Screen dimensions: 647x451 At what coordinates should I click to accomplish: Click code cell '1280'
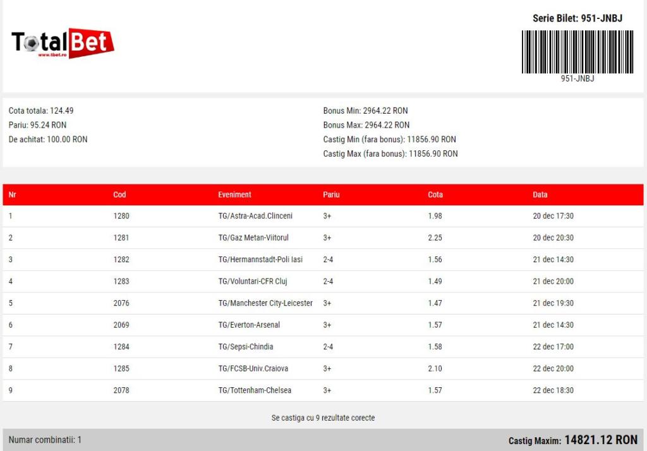[121, 216]
